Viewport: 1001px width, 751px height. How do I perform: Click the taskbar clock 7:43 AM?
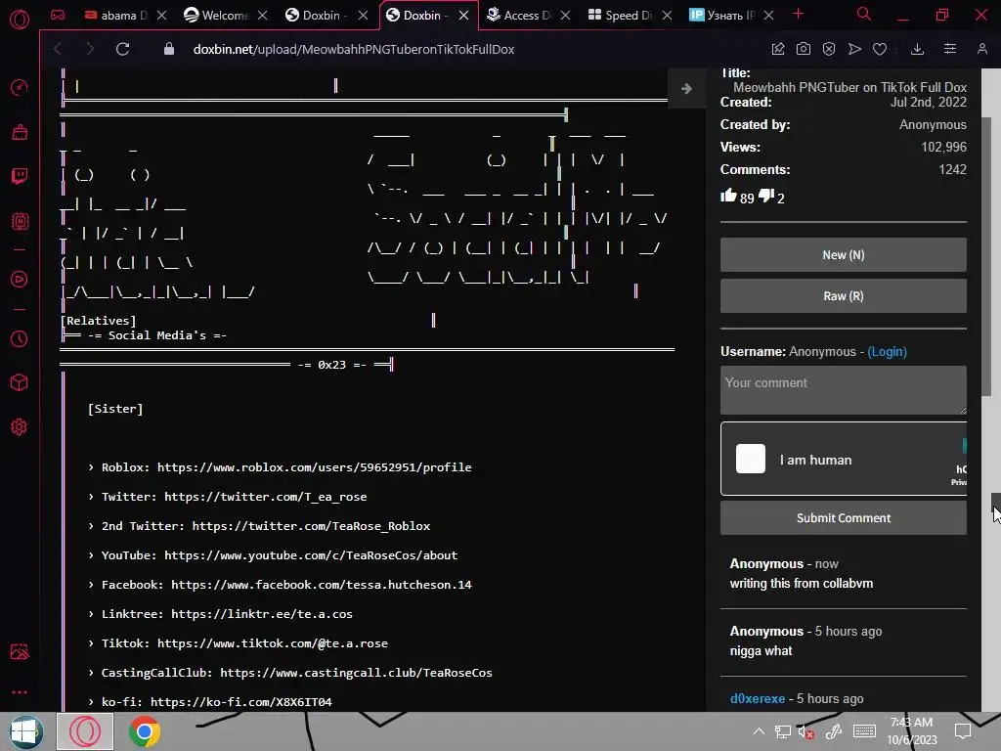click(x=911, y=723)
